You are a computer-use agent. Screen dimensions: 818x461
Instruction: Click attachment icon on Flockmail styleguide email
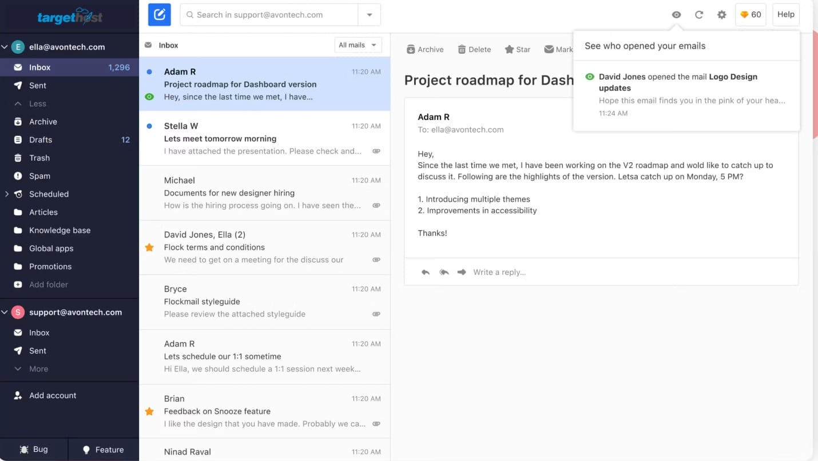(376, 314)
